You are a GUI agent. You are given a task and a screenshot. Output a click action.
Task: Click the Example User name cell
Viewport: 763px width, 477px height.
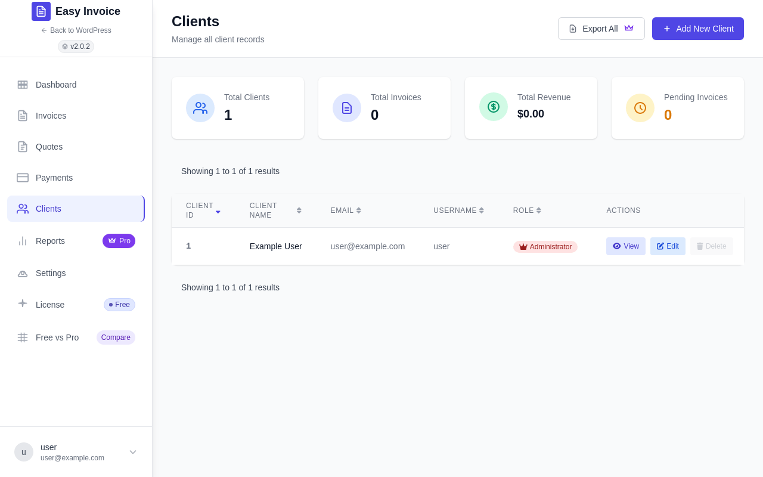pyautogui.click(x=276, y=246)
